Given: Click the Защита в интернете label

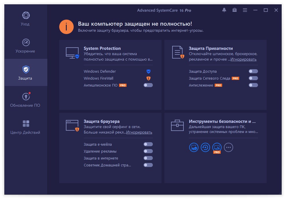Looking at the screenshot, I should pyautogui.click(x=101, y=158).
